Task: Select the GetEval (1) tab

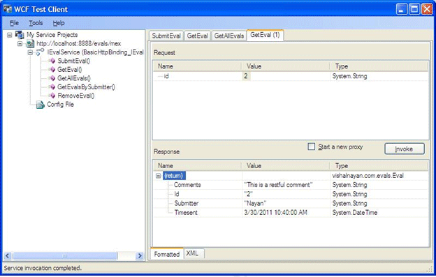Action: tap(265, 35)
